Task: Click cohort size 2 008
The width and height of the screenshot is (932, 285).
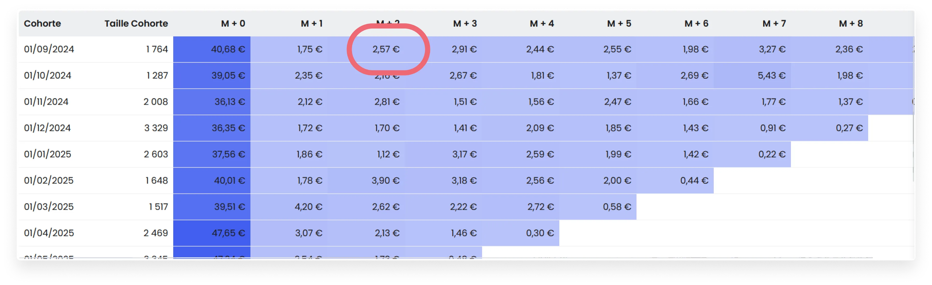Action: tap(155, 102)
